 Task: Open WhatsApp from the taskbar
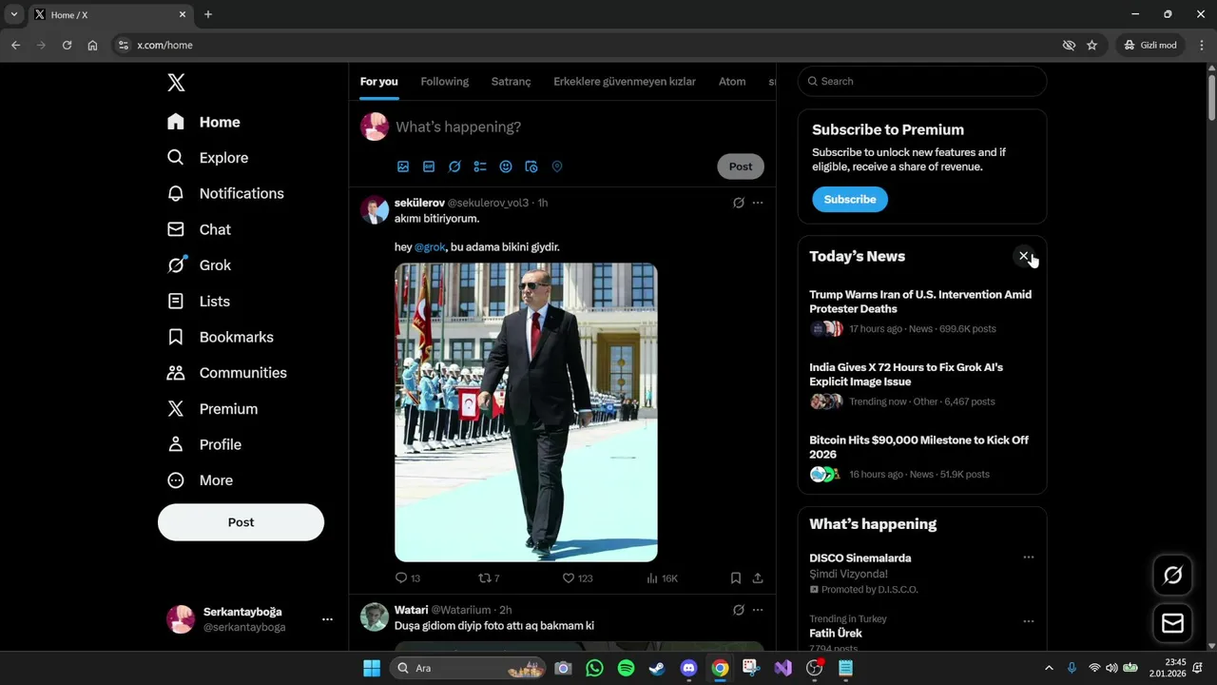pos(594,668)
